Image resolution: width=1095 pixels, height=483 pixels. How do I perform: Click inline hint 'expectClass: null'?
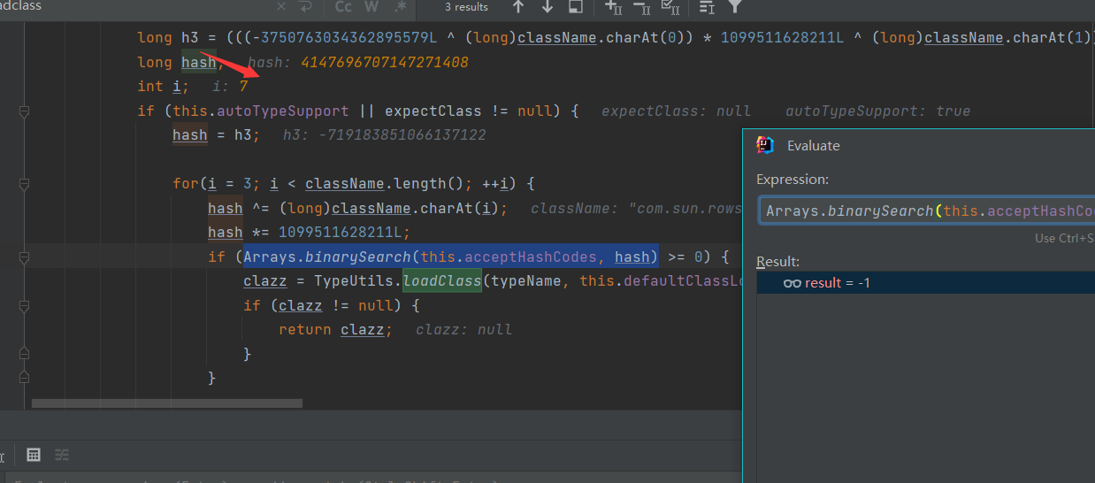(x=676, y=111)
